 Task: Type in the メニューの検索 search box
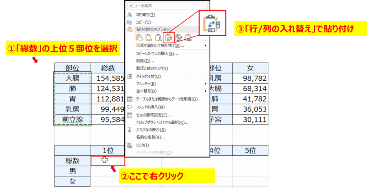point(167,6)
